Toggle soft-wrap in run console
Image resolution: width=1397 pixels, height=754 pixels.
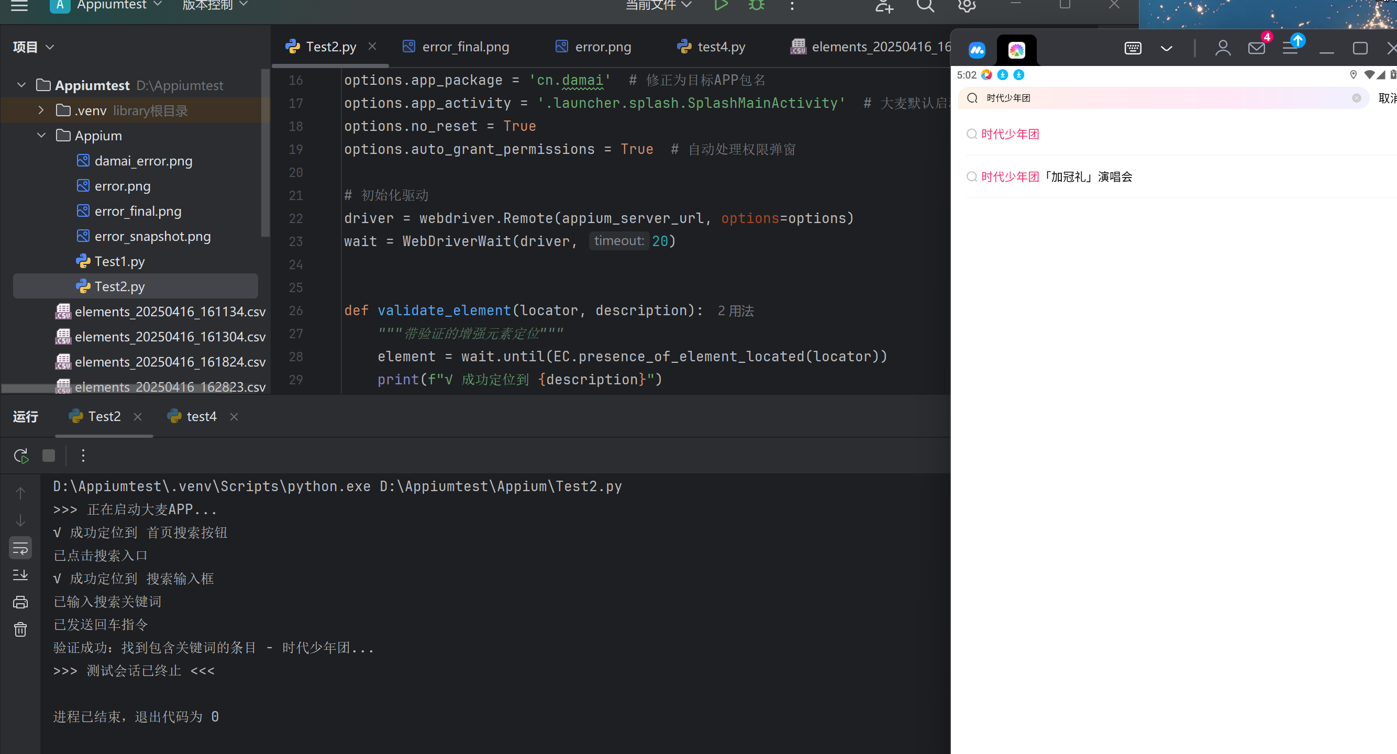click(20, 548)
